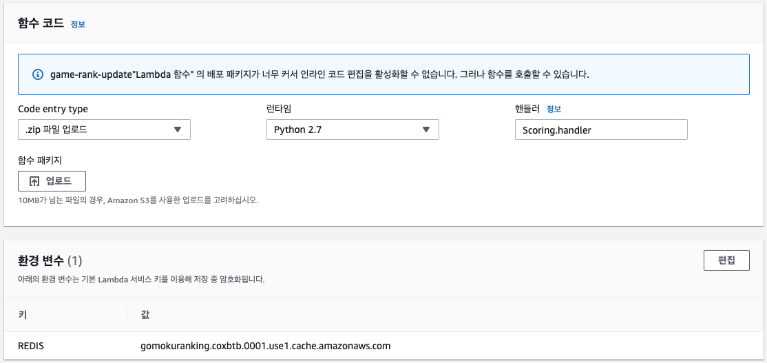Click the 함수 코드 section heading

(41, 23)
